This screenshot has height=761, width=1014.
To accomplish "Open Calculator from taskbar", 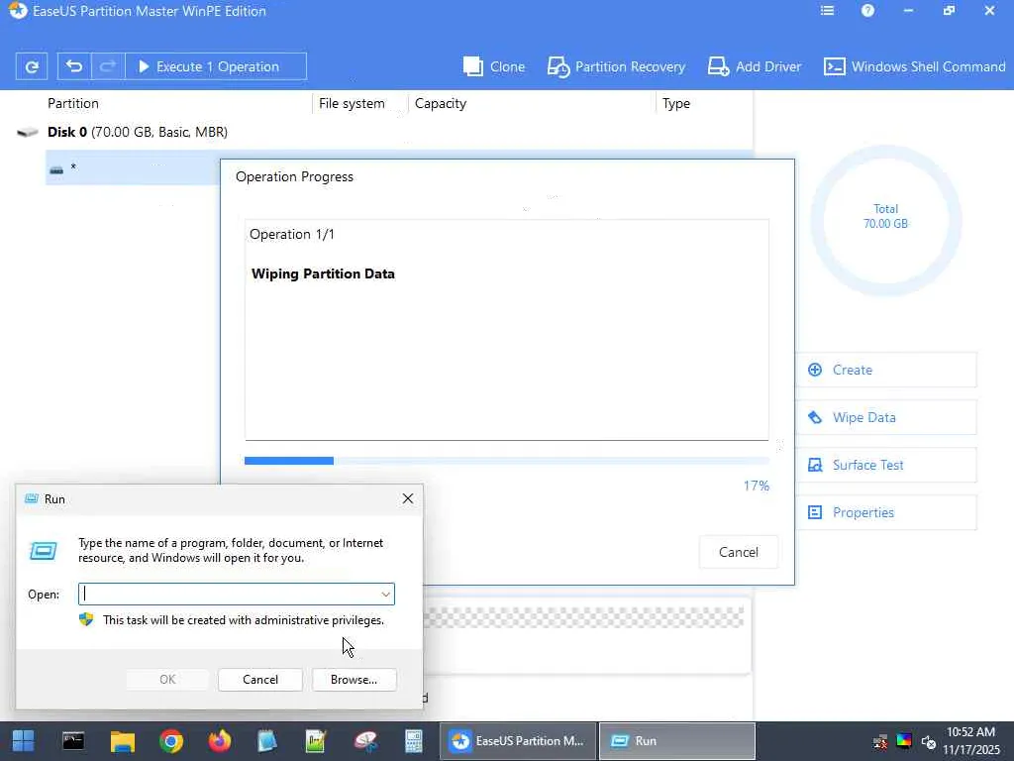I will [x=413, y=741].
